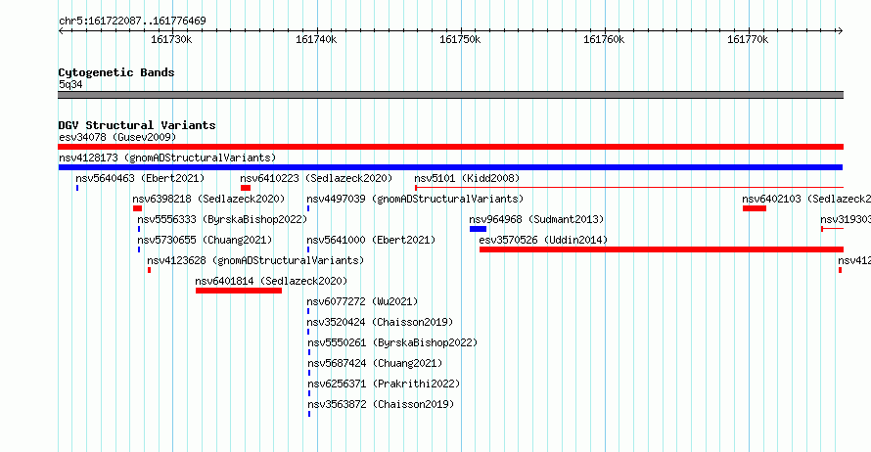
Task: Click the red nsv6402103 variant bar
Action: tap(755, 208)
